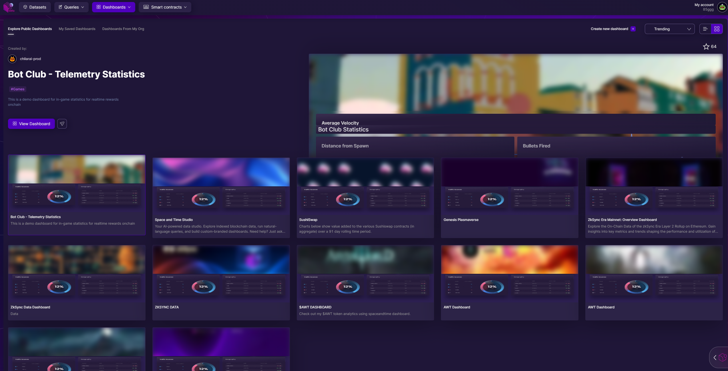Click the Bot Club - Telemetry Statistics heading
This screenshot has height=371, width=728.
[x=76, y=74]
